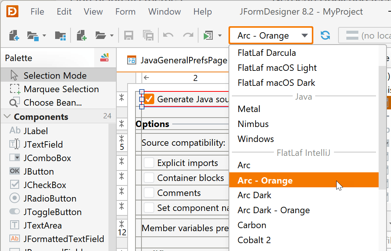Open the (no locale) combo box
Image resolution: width=391 pixels, height=251 pixels.
point(365,35)
